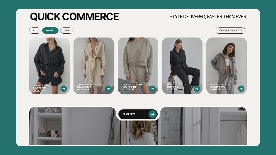The image size is (276, 155).
Task: Open the black shirt and shorts product image
Action: (49, 66)
